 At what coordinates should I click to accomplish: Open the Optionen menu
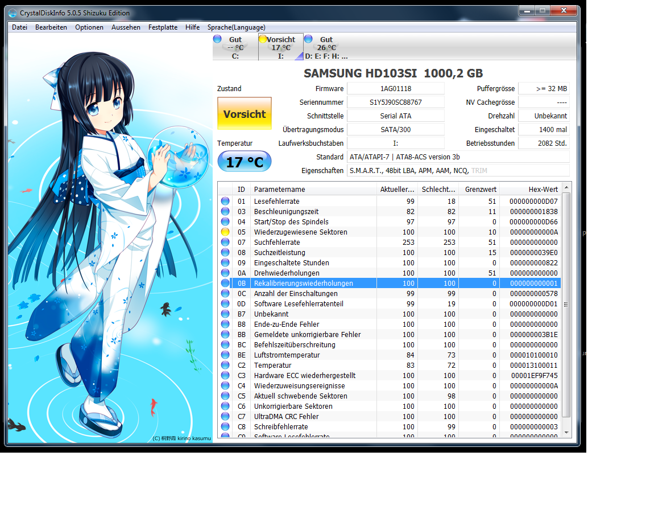click(x=89, y=27)
